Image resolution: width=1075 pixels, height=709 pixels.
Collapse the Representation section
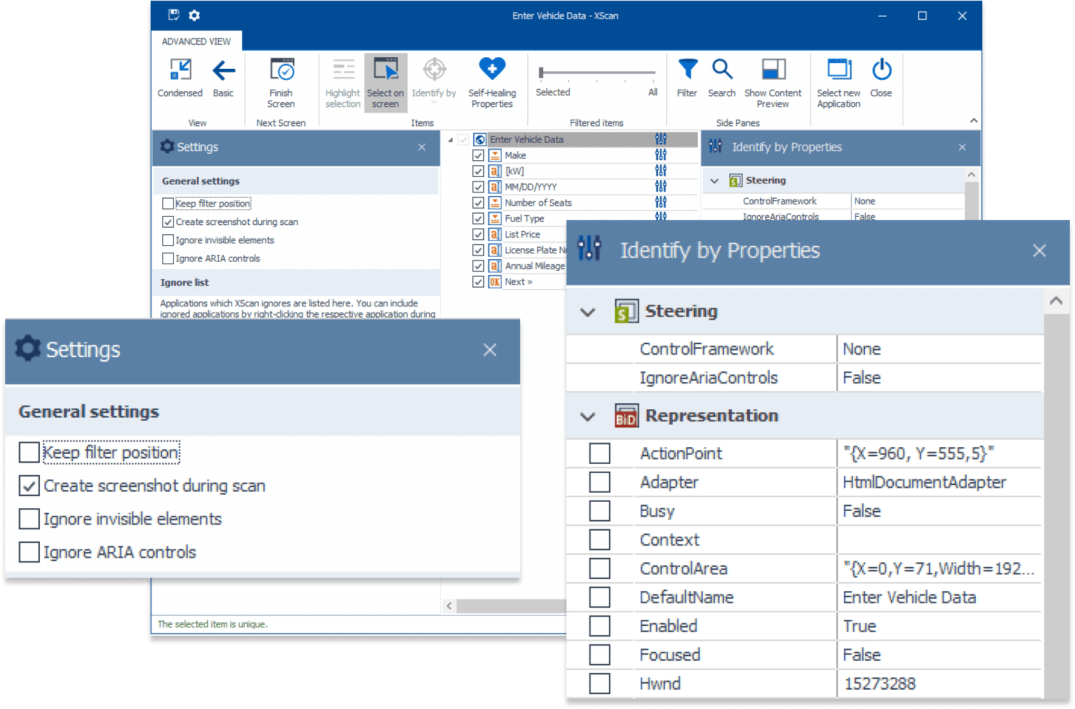pyautogui.click(x=587, y=416)
